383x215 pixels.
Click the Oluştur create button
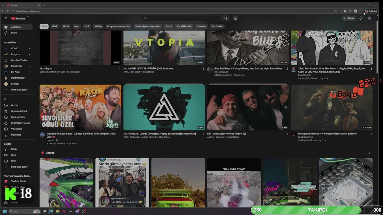coord(349,18)
